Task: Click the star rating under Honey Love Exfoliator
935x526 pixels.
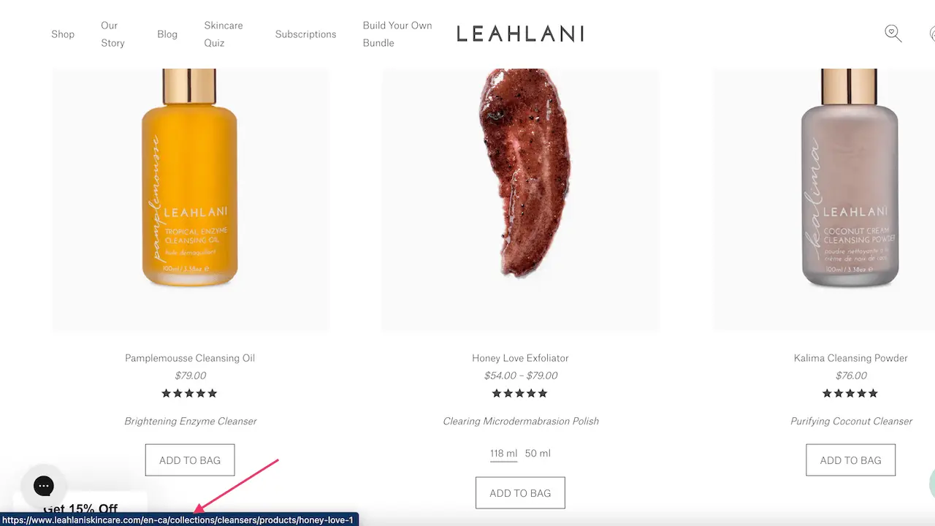Action: click(x=519, y=393)
